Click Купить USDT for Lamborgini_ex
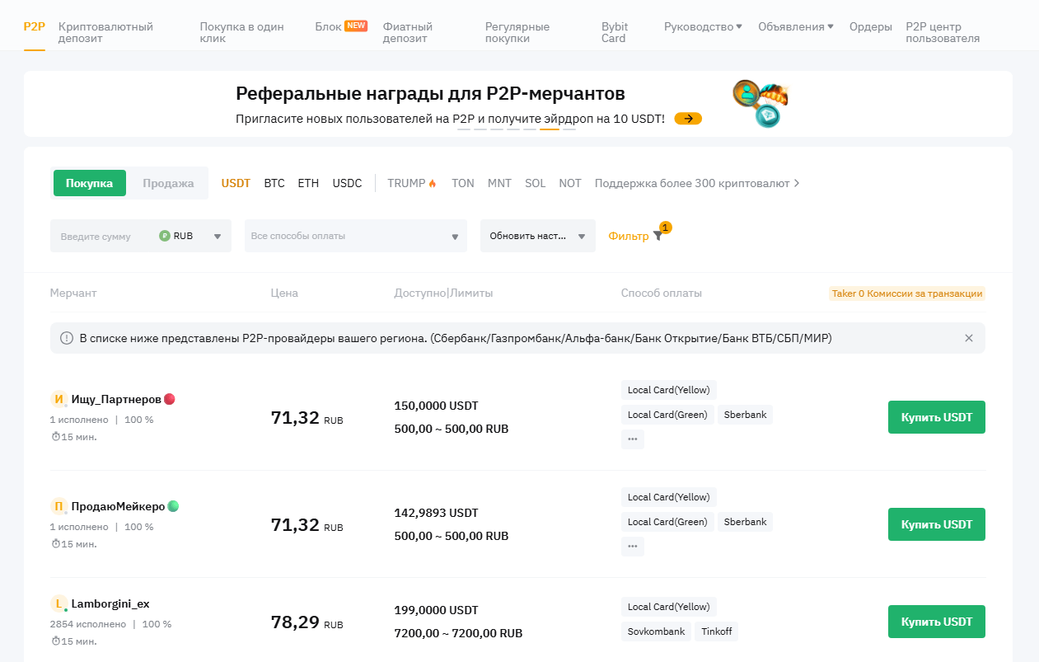The width and height of the screenshot is (1039, 662). [936, 622]
